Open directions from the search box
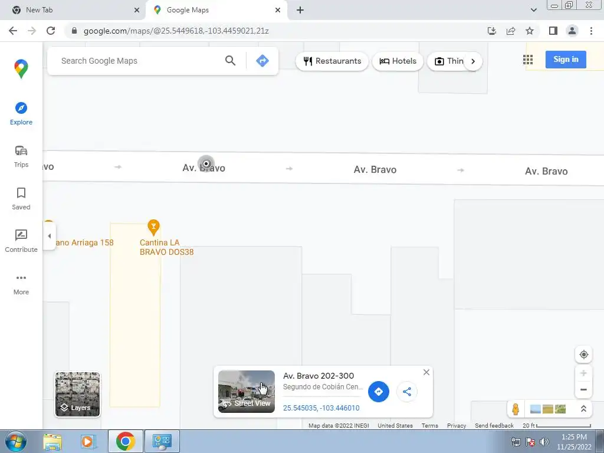 point(262,61)
